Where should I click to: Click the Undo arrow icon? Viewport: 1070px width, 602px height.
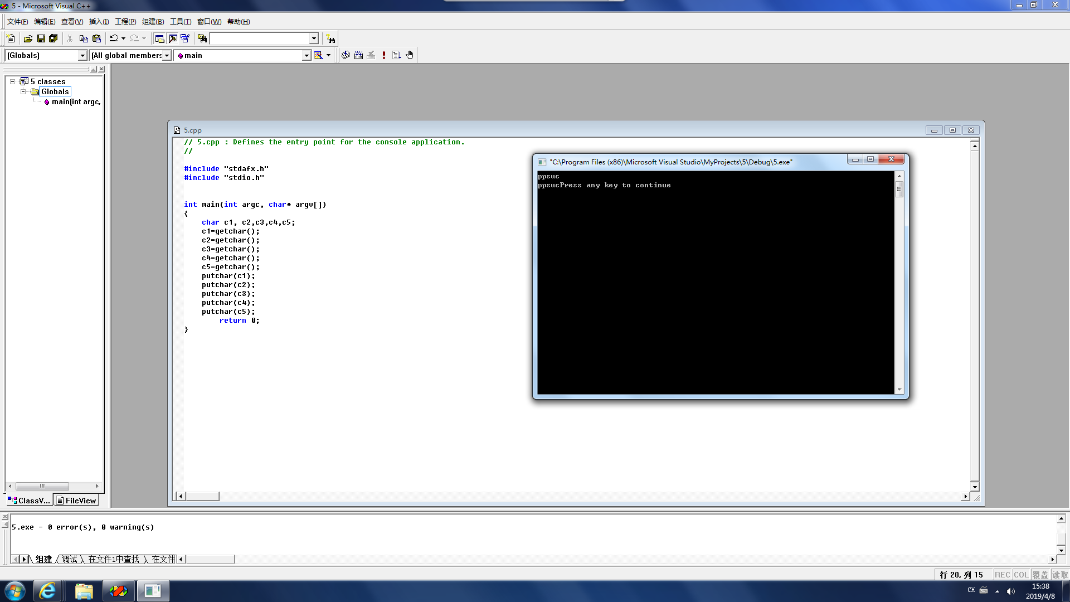[x=114, y=38]
